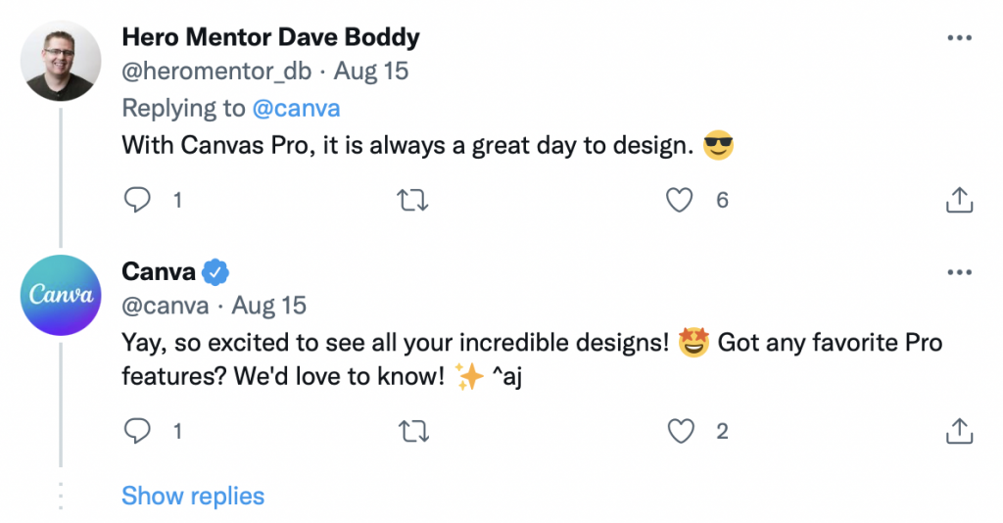The height and width of the screenshot is (523, 1003).
Task: Open Dave Boddy's profile picture
Action: [x=61, y=61]
